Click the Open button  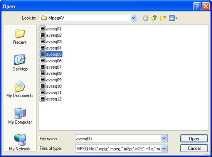click(194, 139)
